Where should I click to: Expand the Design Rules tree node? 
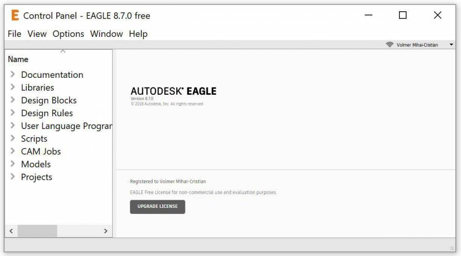pyautogui.click(x=13, y=113)
